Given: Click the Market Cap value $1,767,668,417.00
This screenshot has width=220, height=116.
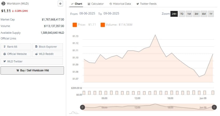Looking at the screenshot, I should click(x=53, y=20).
